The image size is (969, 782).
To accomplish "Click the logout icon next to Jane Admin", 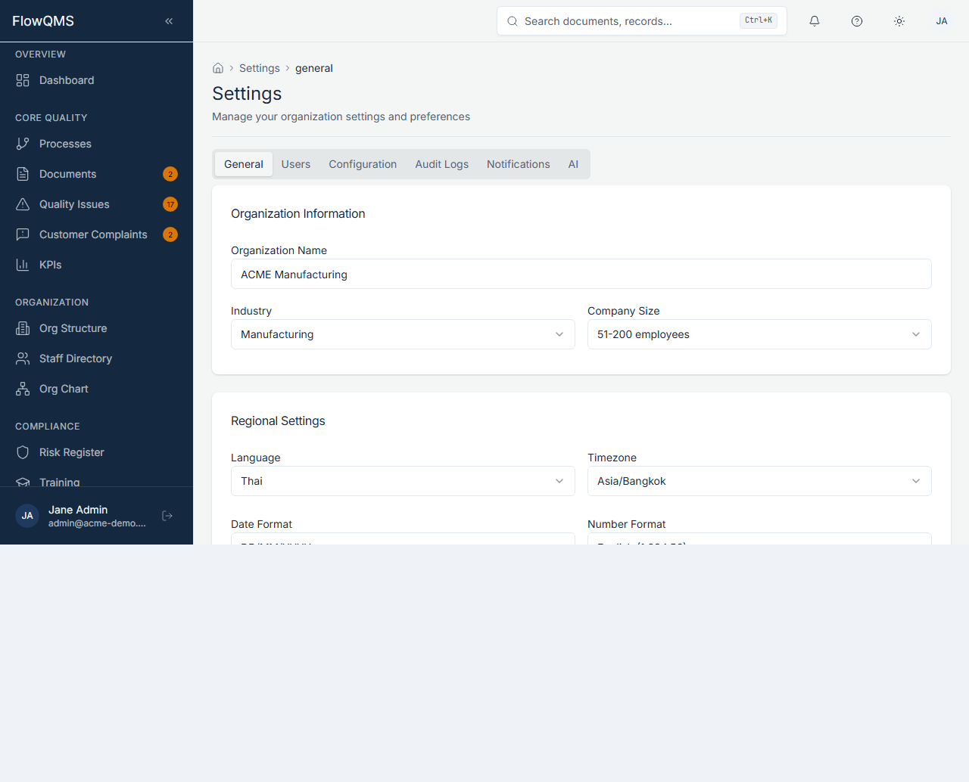I will pos(167,515).
